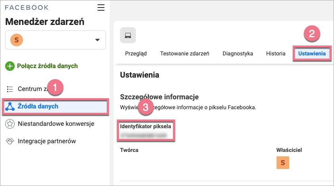The height and width of the screenshot is (186, 334).
Task: Click the green plus connect icon
Action: point(10,66)
